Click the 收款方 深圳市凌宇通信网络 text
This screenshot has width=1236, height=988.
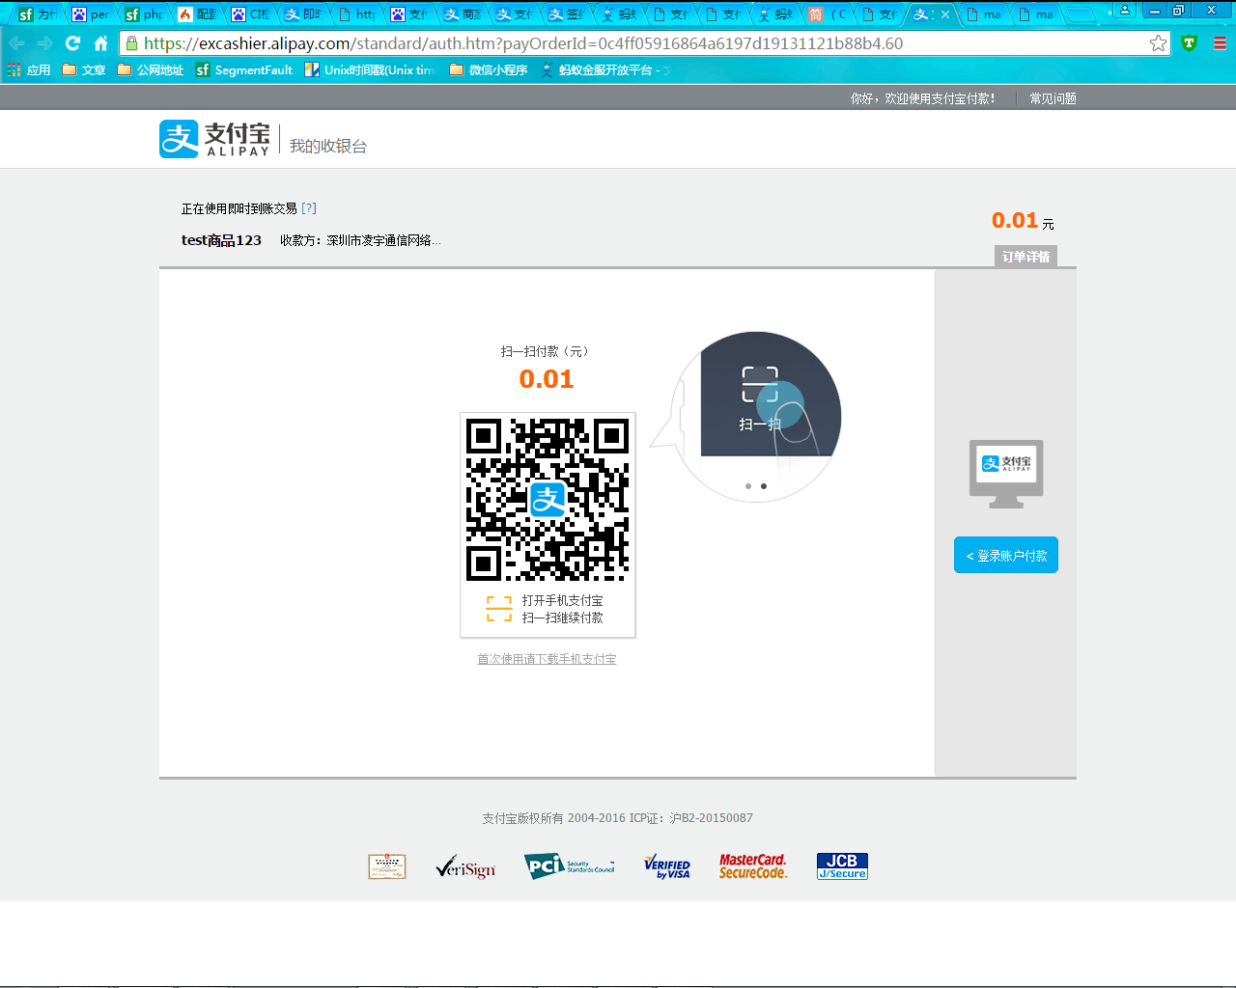360,240
